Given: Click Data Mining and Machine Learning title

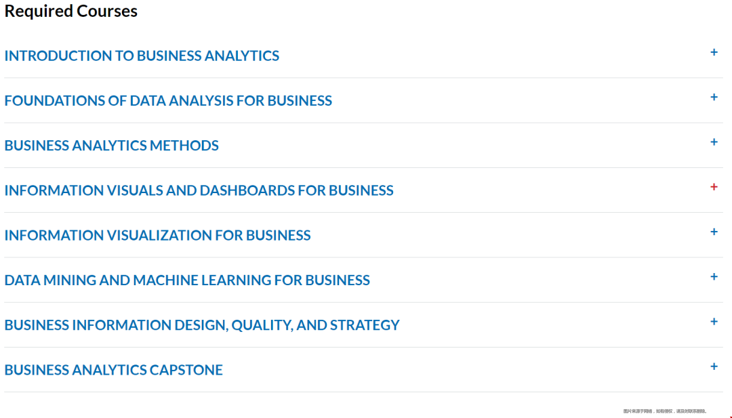Looking at the screenshot, I should [187, 280].
